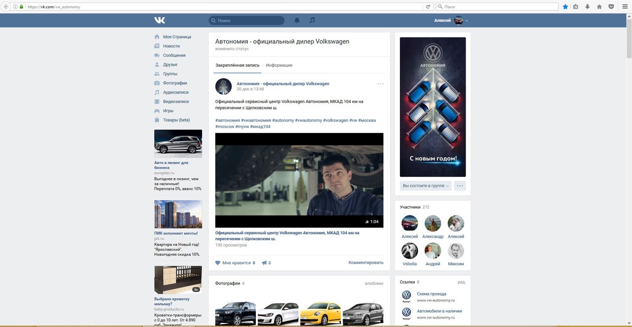Open Авто в лизинг для бизнеса ad
Screen dimensions: 632x327
point(171,165)
